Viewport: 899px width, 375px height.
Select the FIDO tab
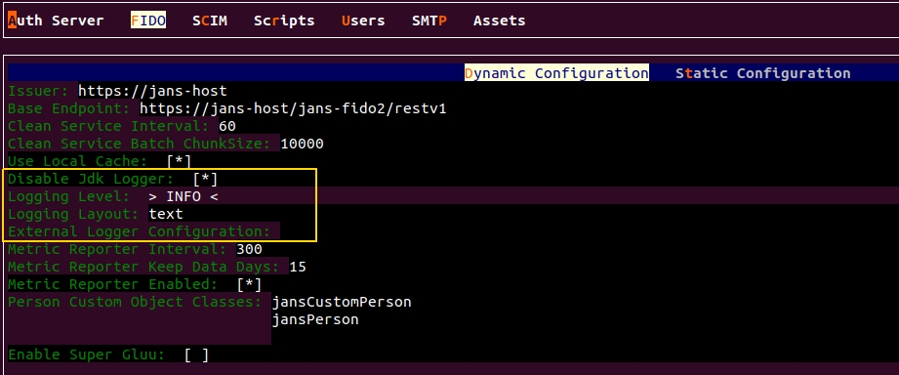(148, 21)
